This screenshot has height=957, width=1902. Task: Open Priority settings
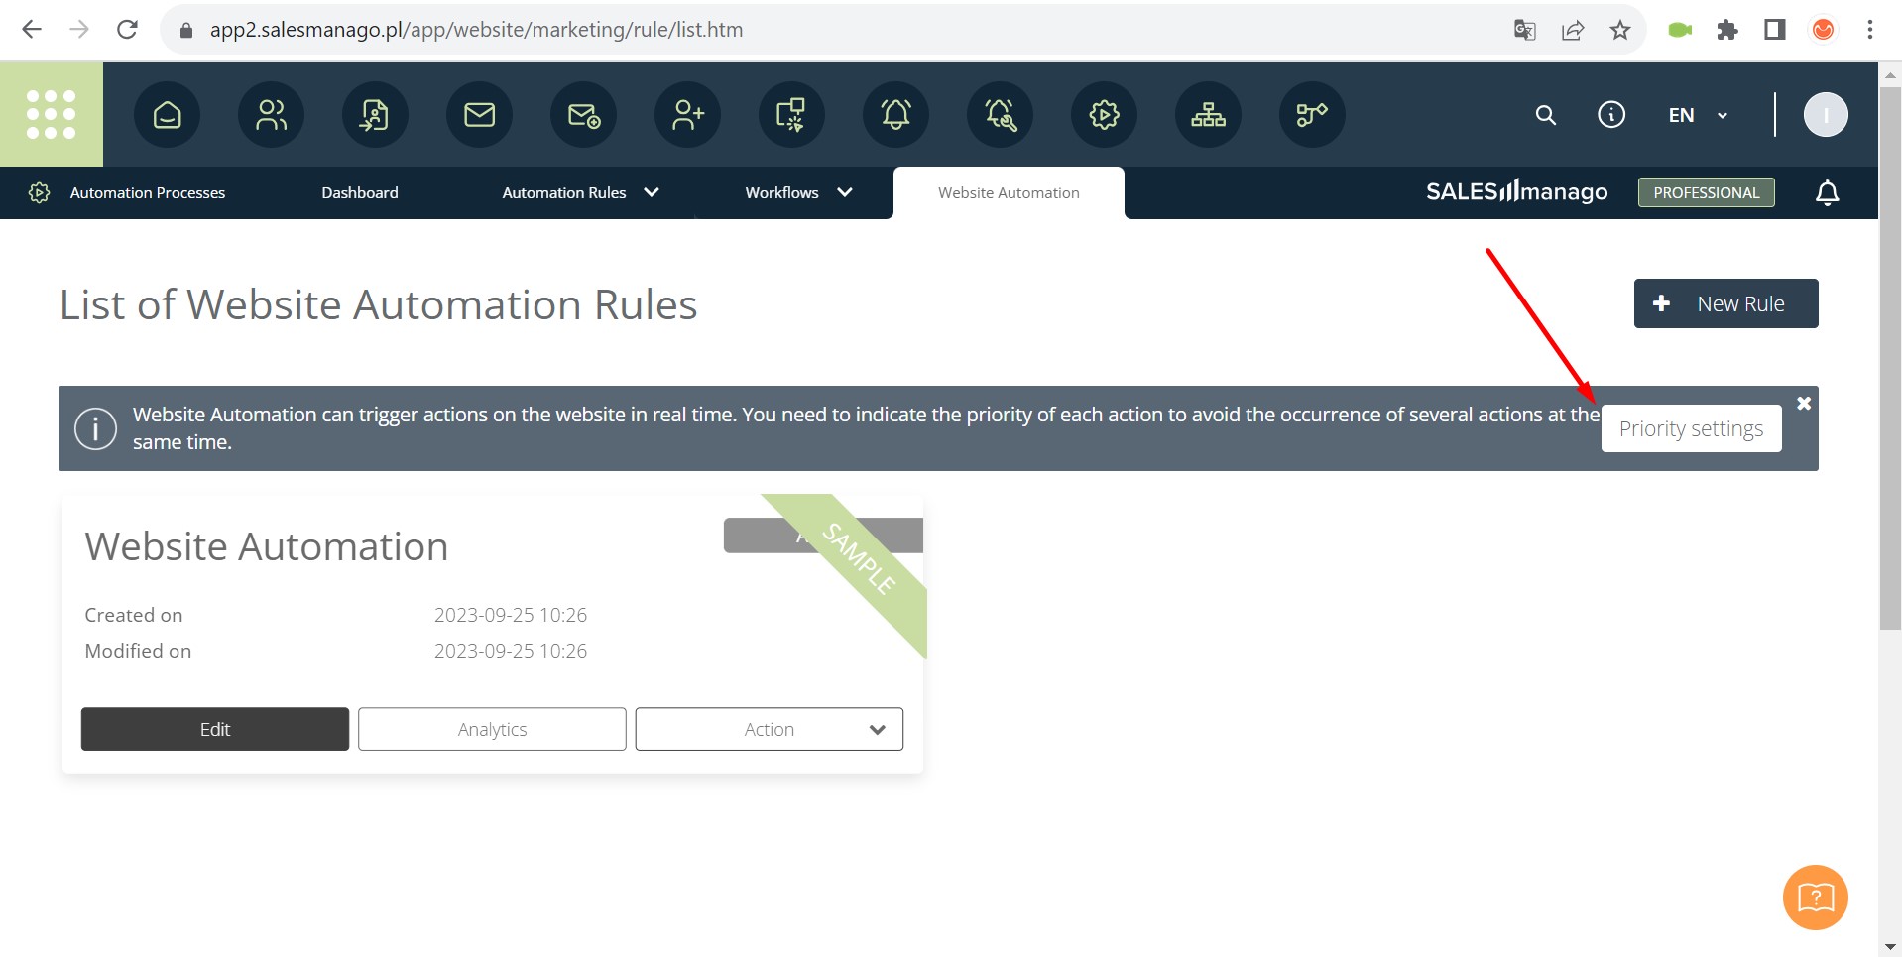click(x=1691, y=428)
